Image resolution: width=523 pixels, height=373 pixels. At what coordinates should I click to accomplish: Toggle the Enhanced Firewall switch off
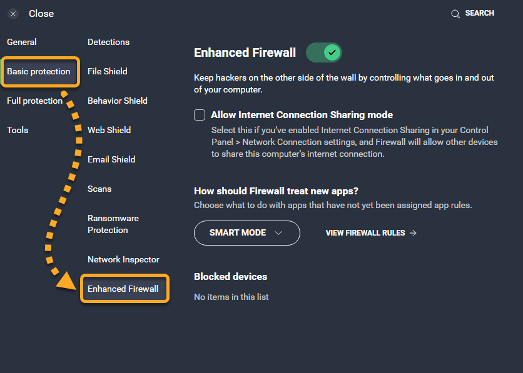tap(324, 52)
